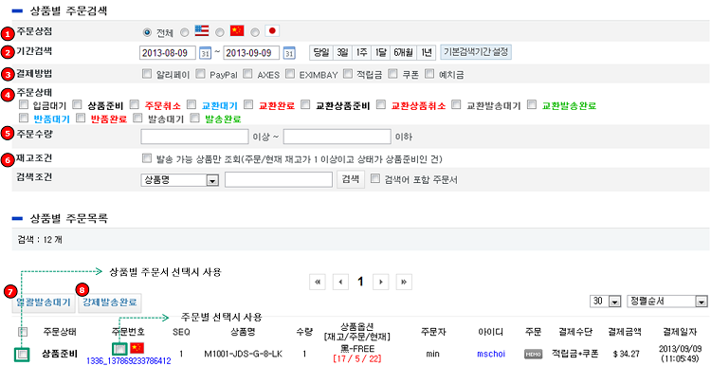Select the 전체 store radio button
711x366 pixels.
tap(146, 32)
